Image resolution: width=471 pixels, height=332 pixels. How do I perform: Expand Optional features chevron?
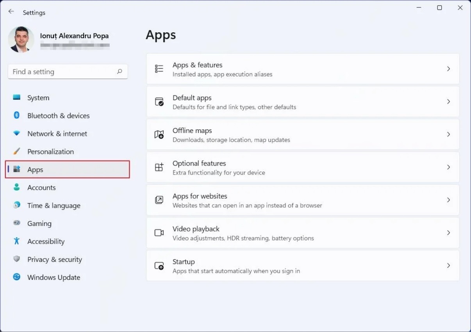click(x=448, y=167)
